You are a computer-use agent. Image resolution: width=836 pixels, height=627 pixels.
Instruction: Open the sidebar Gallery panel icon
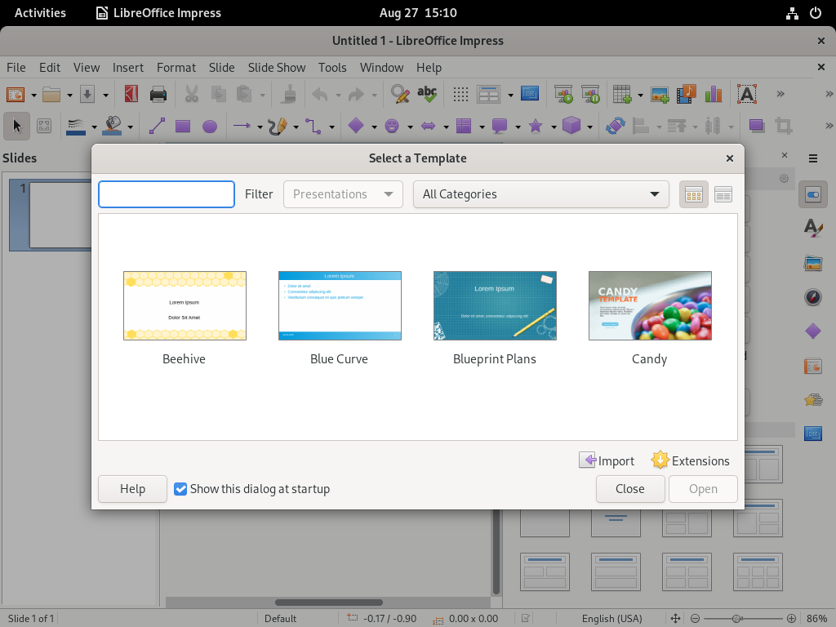coord(812,263)
